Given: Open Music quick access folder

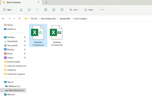Looking at the screenshot, I should [8, 54].
